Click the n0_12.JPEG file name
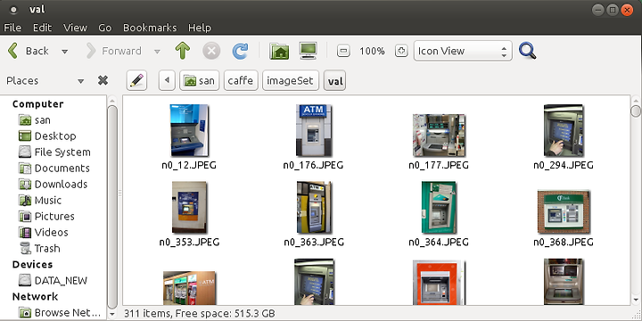 click(x=189, y=166)
